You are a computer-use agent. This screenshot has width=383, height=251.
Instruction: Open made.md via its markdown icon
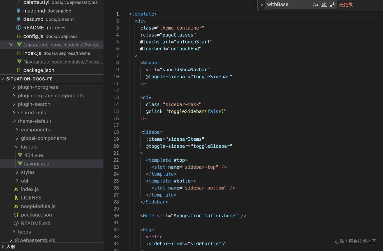click(18, 11)
